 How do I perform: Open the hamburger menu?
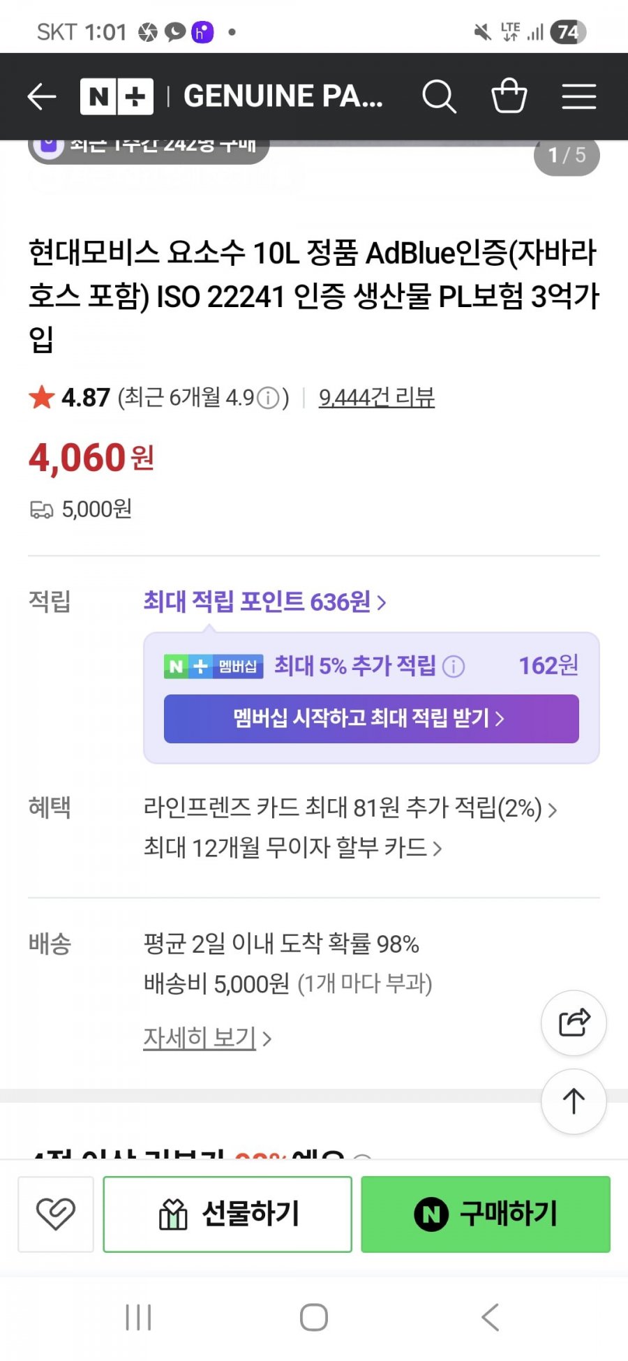pyautogui.click(x=579, y=96)
